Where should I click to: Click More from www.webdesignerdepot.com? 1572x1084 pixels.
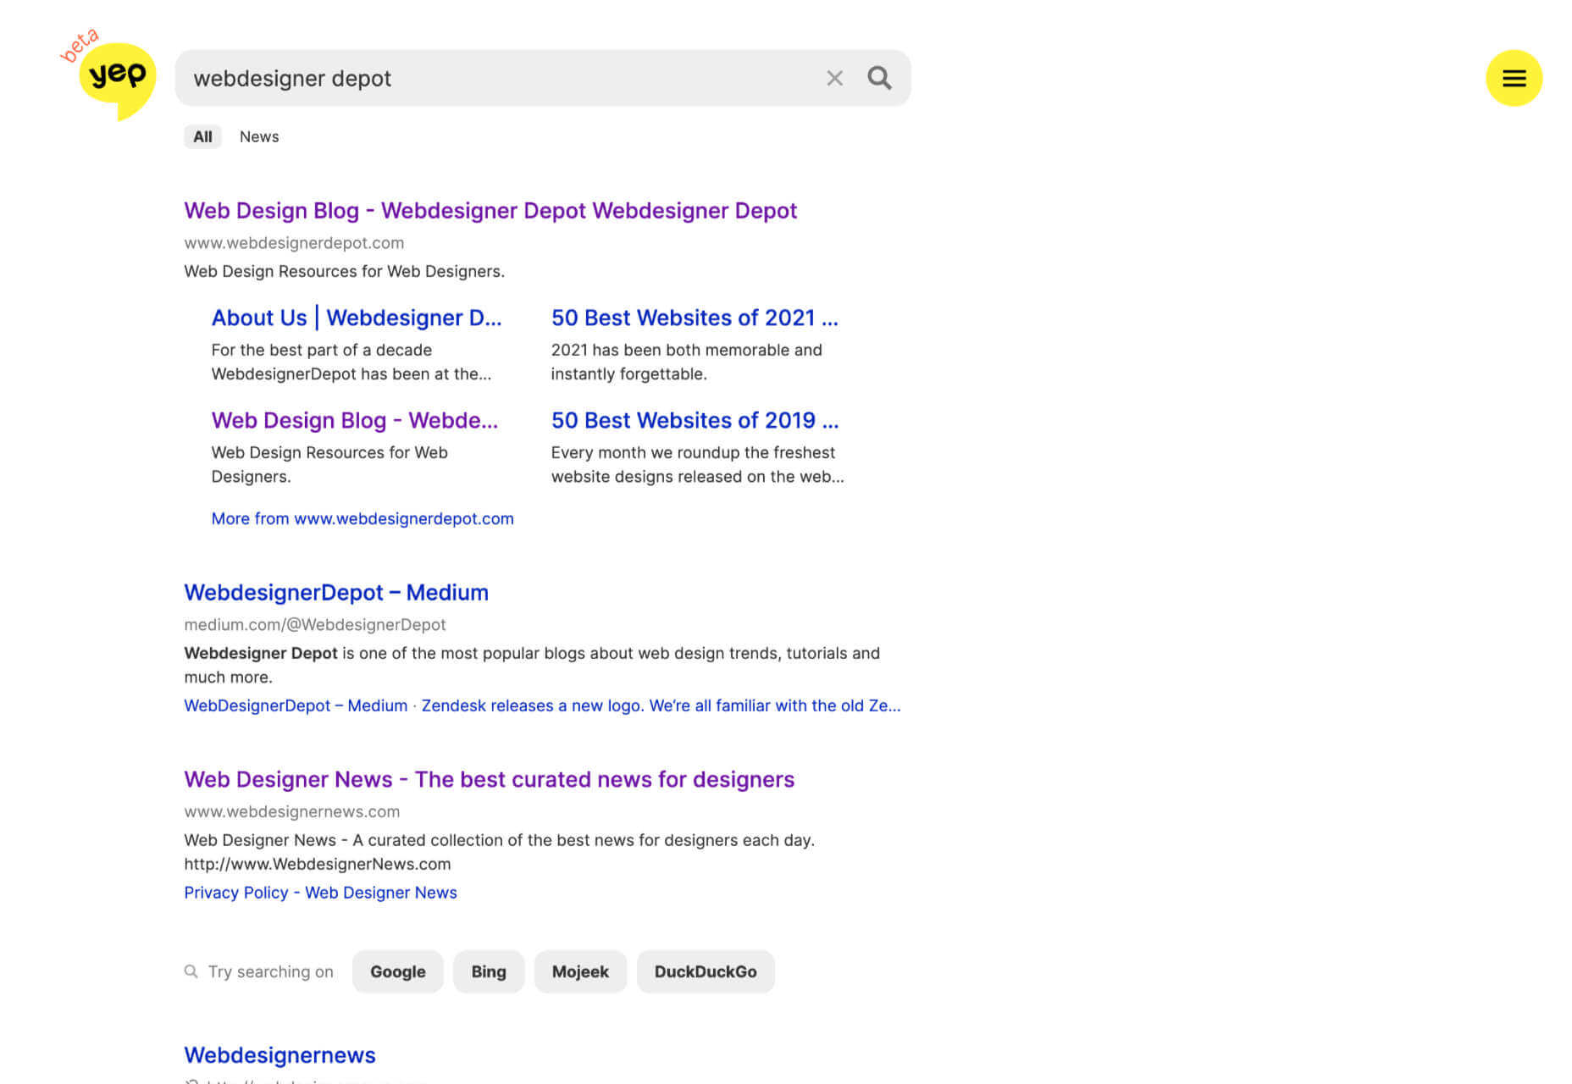tap(363, 518)
